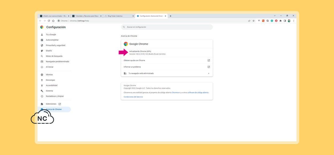Viewport: 334px width, 155px height.
Task: Select the 'Configuración: Acerca de Chrome' tab
Action: [151, 16]
